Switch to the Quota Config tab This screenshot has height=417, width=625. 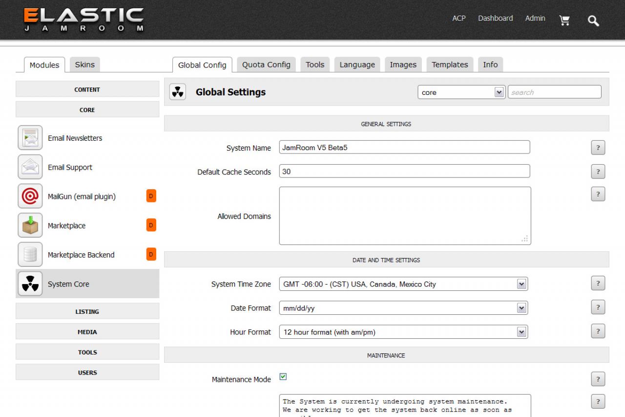pos(266,65)
